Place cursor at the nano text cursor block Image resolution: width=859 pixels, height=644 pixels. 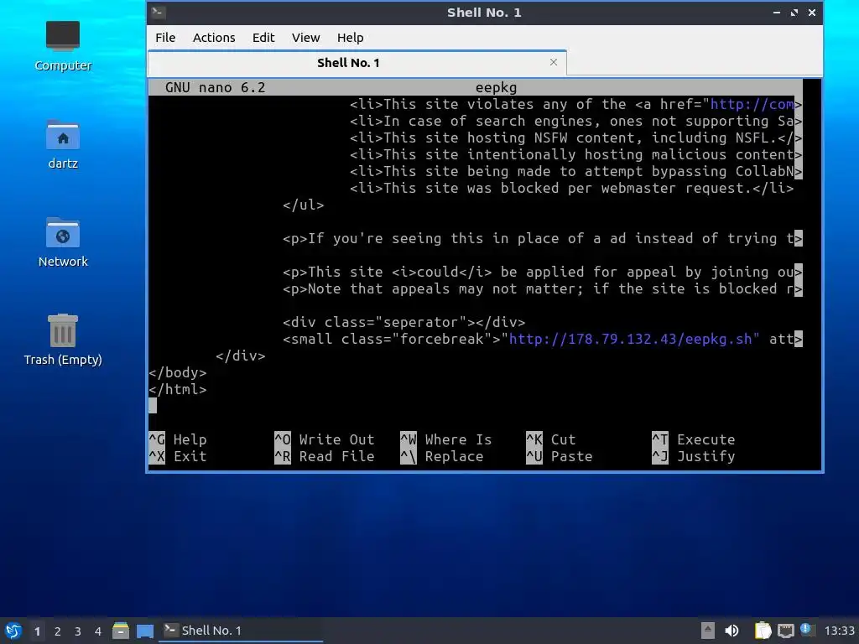[153, 406]
